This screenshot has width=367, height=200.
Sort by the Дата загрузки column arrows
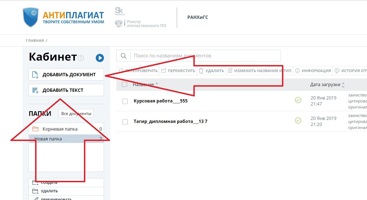coord(343,85)
